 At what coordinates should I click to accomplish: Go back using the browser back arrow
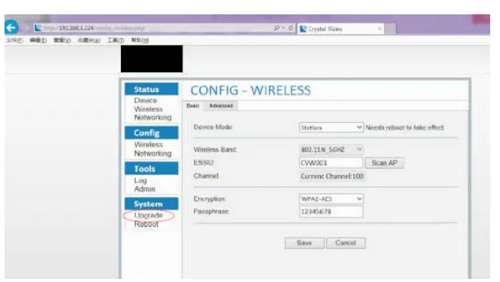click(x=11, y=28)
